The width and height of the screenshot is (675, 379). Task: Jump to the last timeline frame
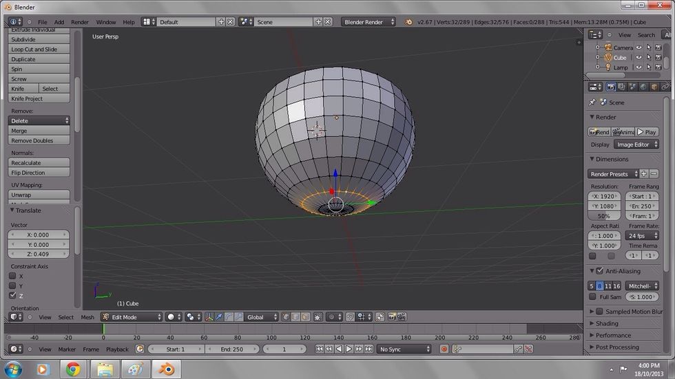369,349
